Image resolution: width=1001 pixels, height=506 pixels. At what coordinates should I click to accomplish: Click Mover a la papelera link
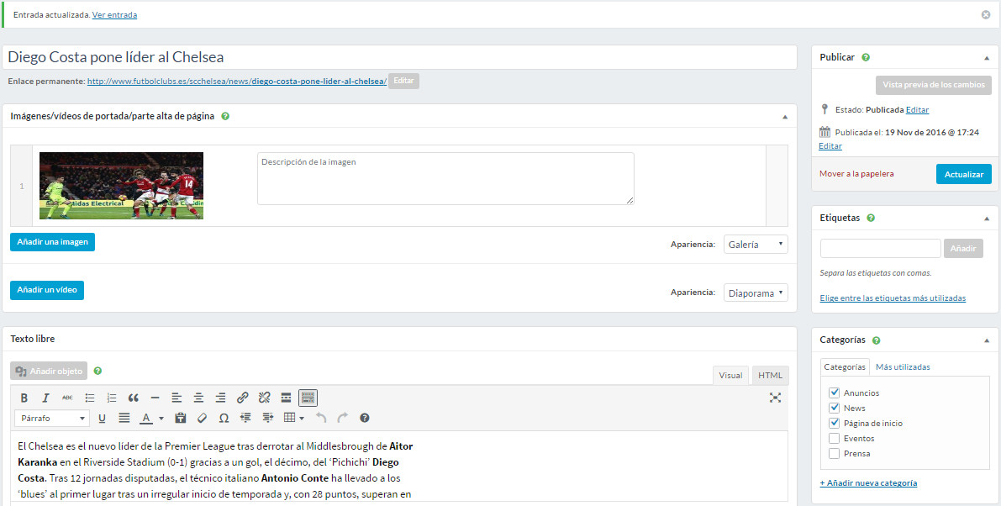click(856, 173)
